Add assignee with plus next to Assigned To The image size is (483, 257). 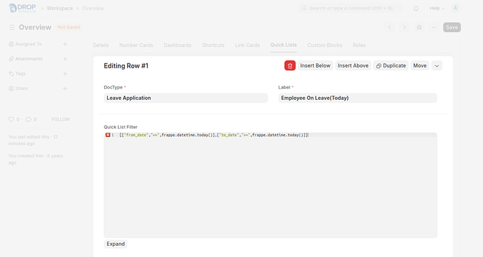(x=65, y=44)
